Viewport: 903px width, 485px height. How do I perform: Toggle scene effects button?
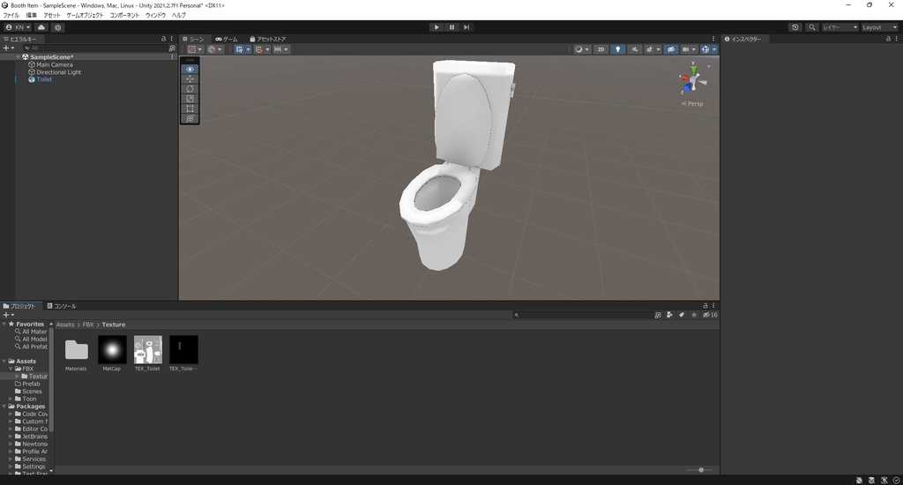650,49
